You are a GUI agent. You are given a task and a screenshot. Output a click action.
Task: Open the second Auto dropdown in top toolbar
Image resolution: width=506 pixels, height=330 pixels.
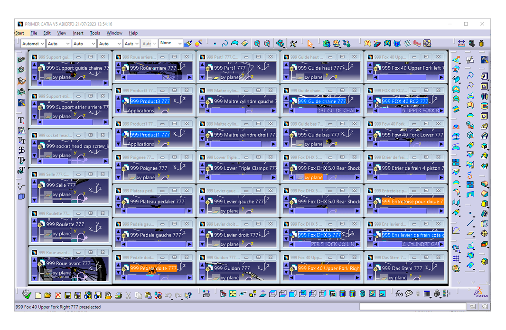84,44
